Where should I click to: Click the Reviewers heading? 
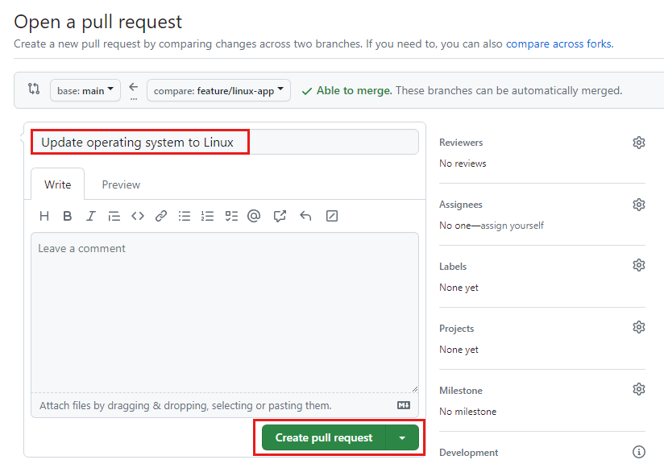pos(461,143)
